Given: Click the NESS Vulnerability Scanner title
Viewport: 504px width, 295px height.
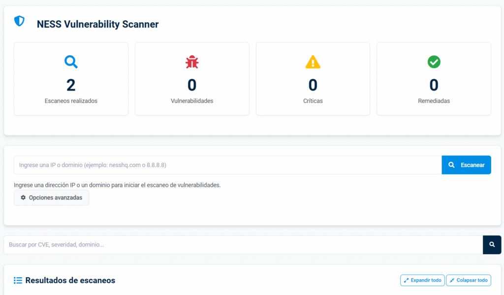Looking at the screenshot, I should [97, 24].
